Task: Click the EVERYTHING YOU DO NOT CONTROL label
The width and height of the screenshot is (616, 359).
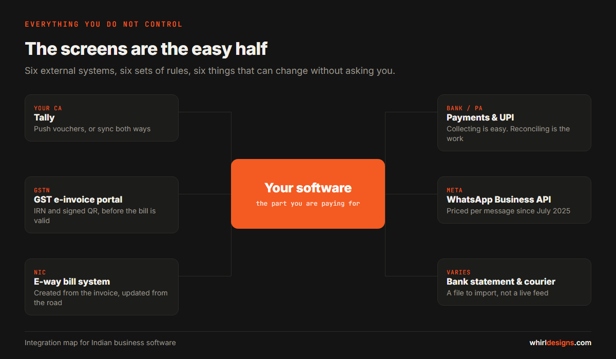Action: coord(104,24)
